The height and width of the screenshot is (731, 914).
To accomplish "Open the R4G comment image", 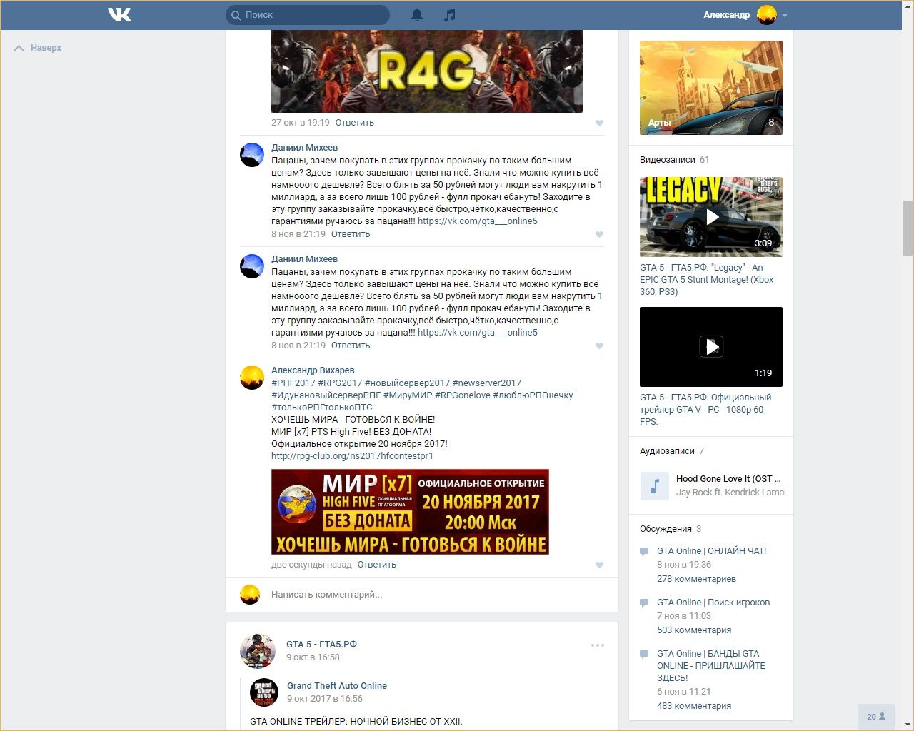I will pyautogui.click(x=427, y=71).
